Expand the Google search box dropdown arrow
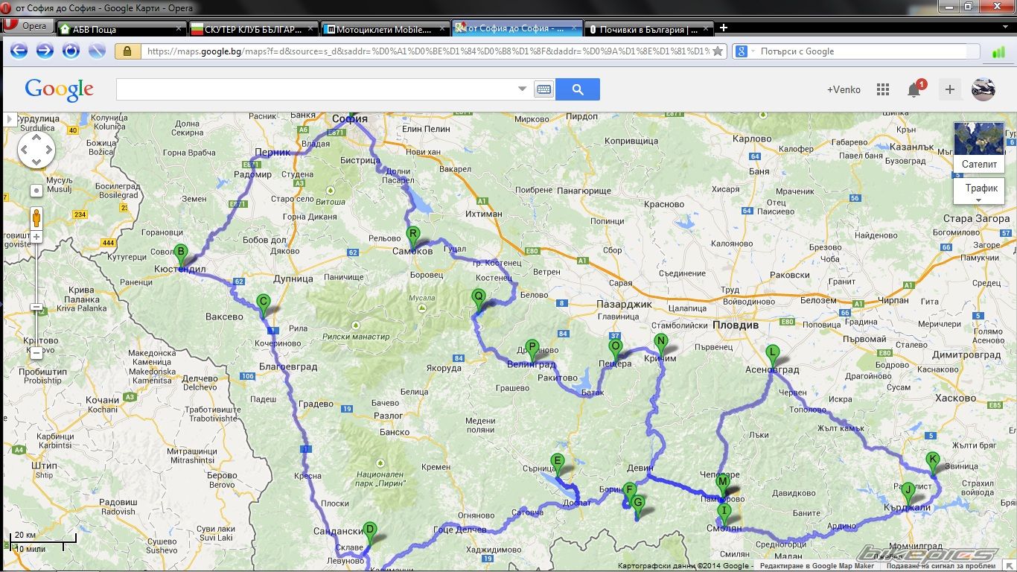 point(522,89)
